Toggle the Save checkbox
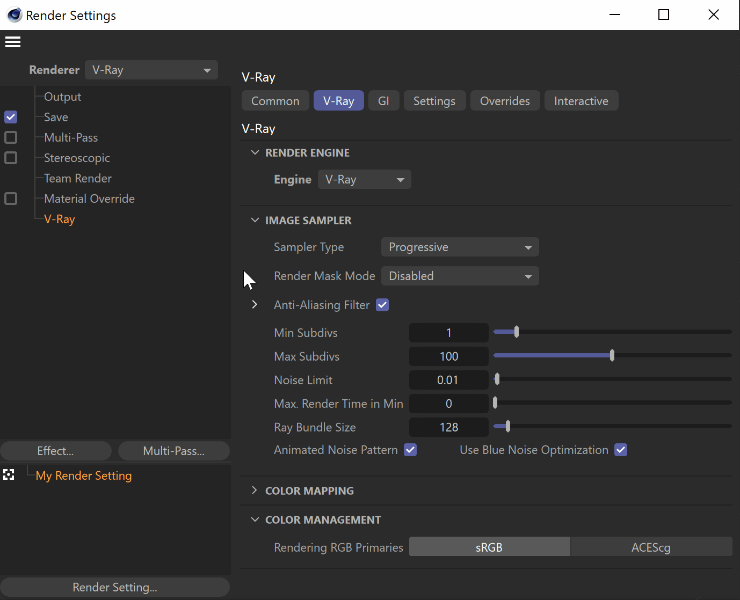 11,117
